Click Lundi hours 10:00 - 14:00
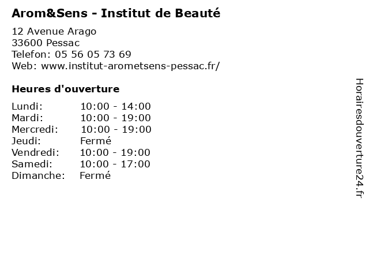 (115, 106)
